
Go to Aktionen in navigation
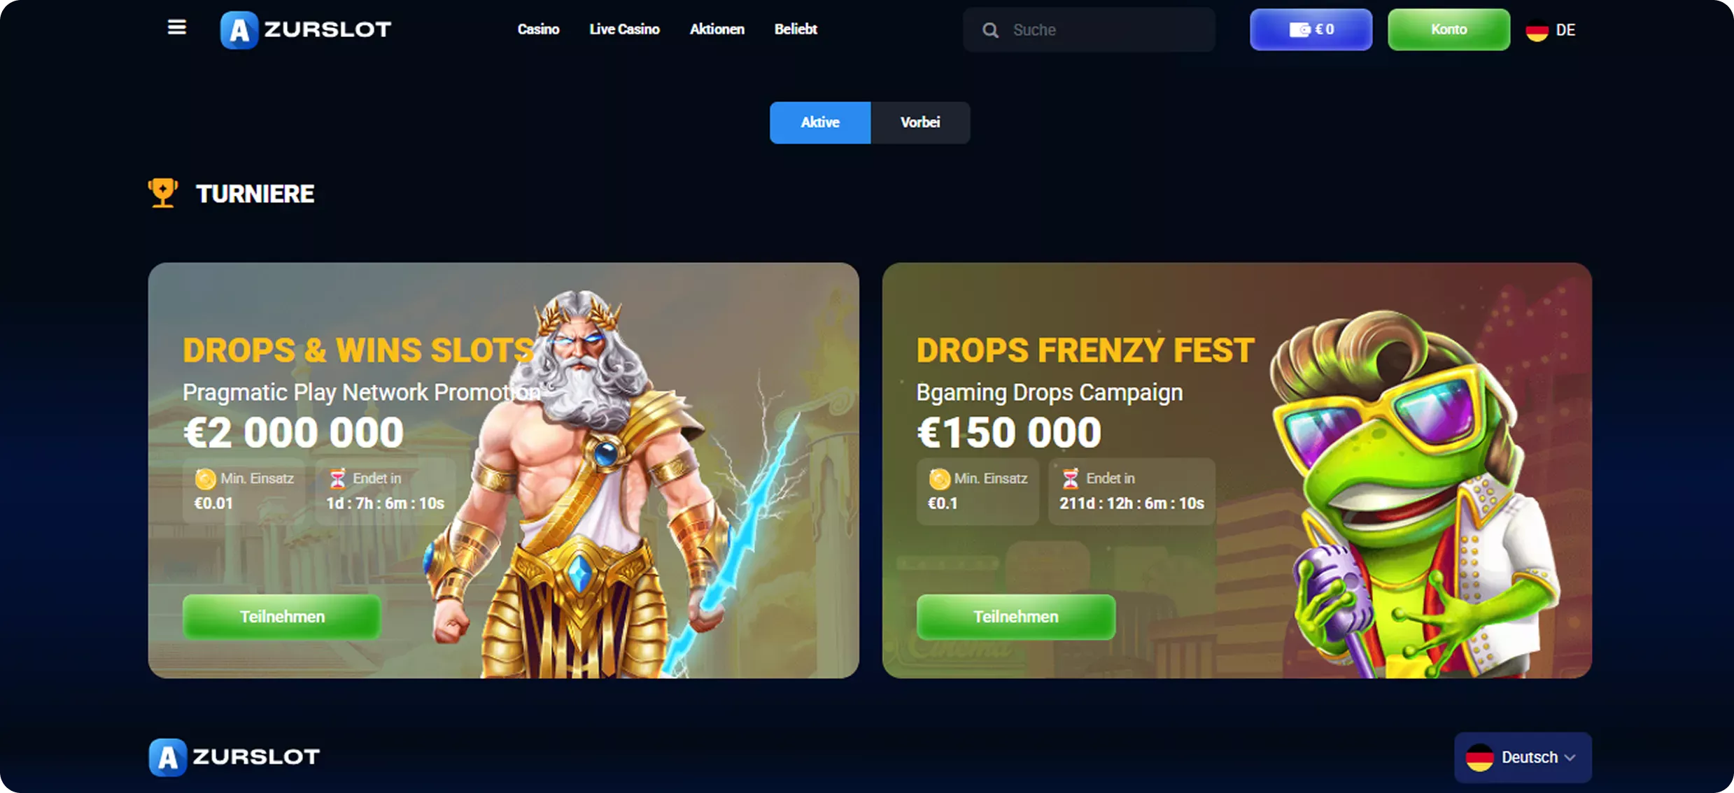point(717,29)
